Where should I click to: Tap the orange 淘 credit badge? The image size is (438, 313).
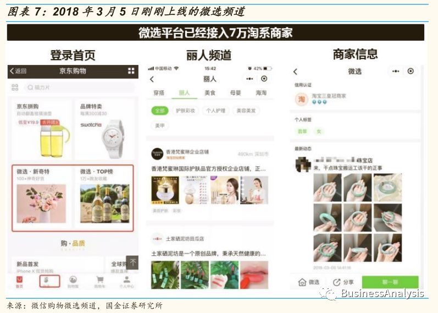click(x=301, y=98)
